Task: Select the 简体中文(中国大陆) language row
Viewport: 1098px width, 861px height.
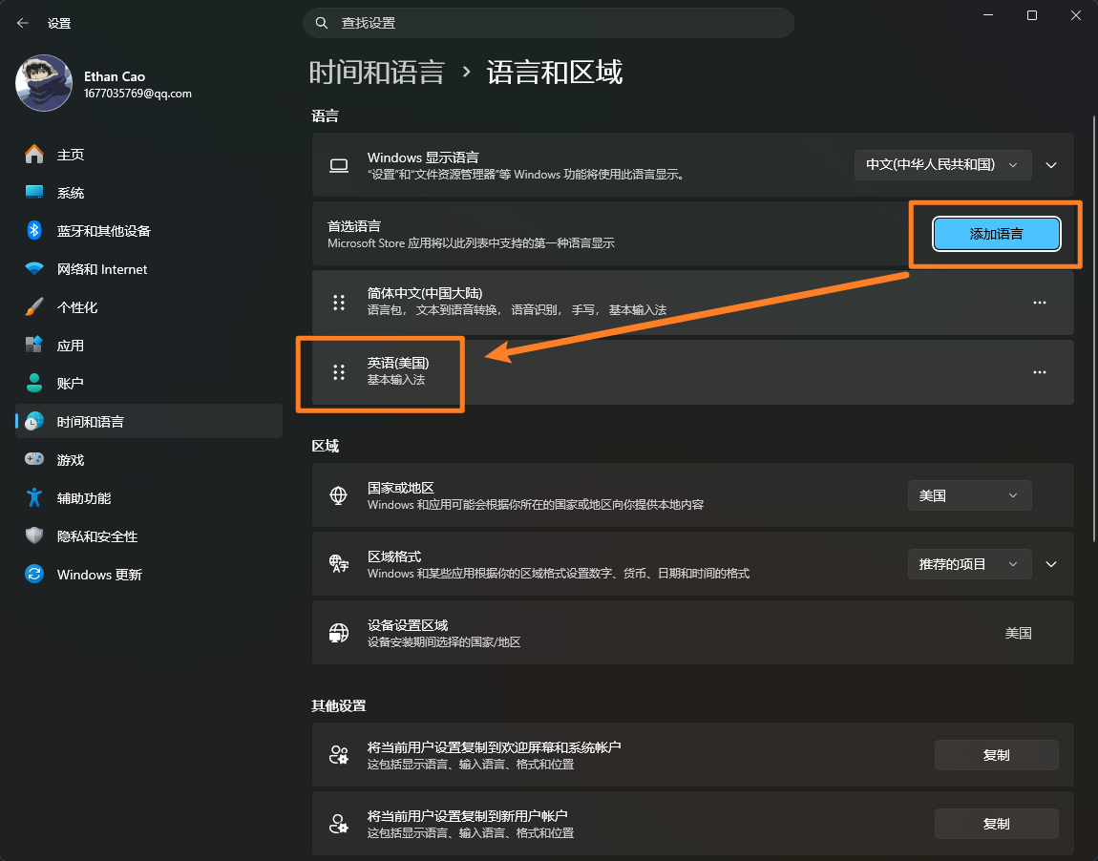Action: point(692,303)
